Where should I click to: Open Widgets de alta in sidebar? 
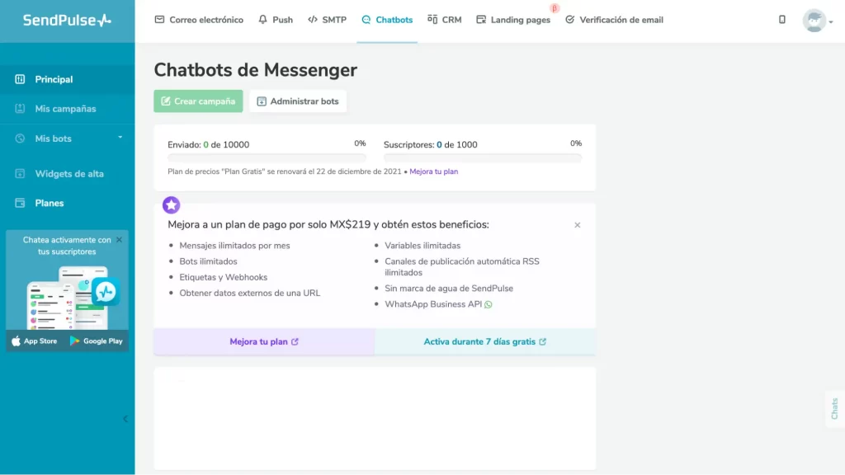pos(68,173)
